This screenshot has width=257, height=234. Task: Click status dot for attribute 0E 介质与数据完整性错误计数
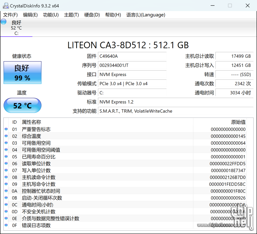6,219
